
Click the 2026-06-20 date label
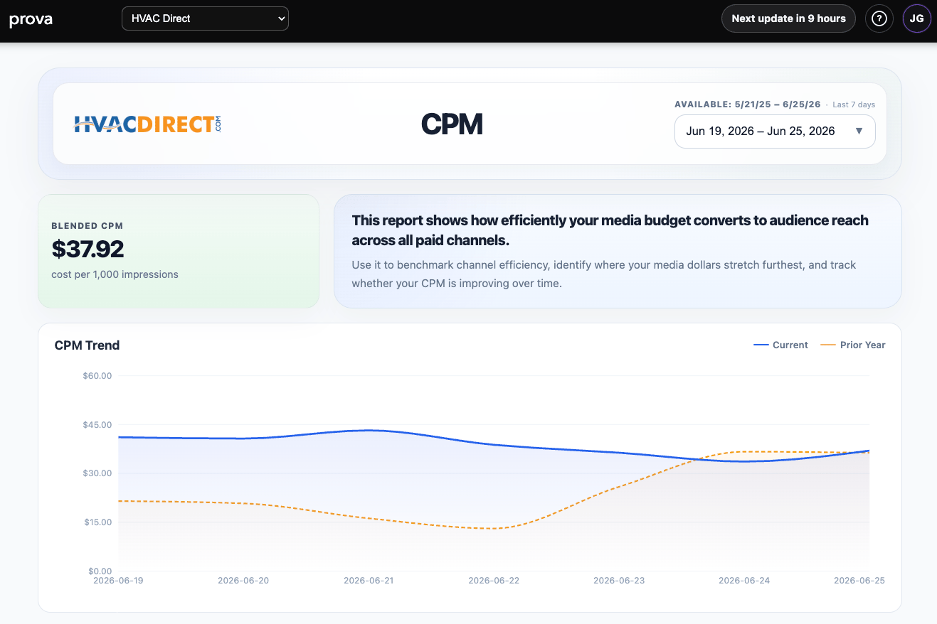(243, 581)
